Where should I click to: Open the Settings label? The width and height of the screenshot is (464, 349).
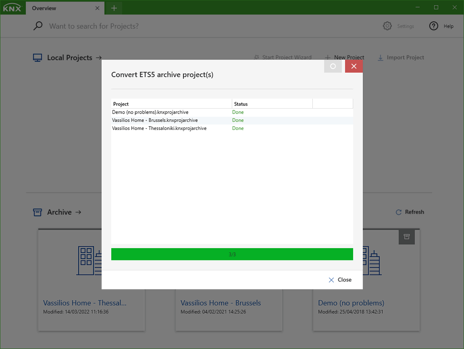405,26
